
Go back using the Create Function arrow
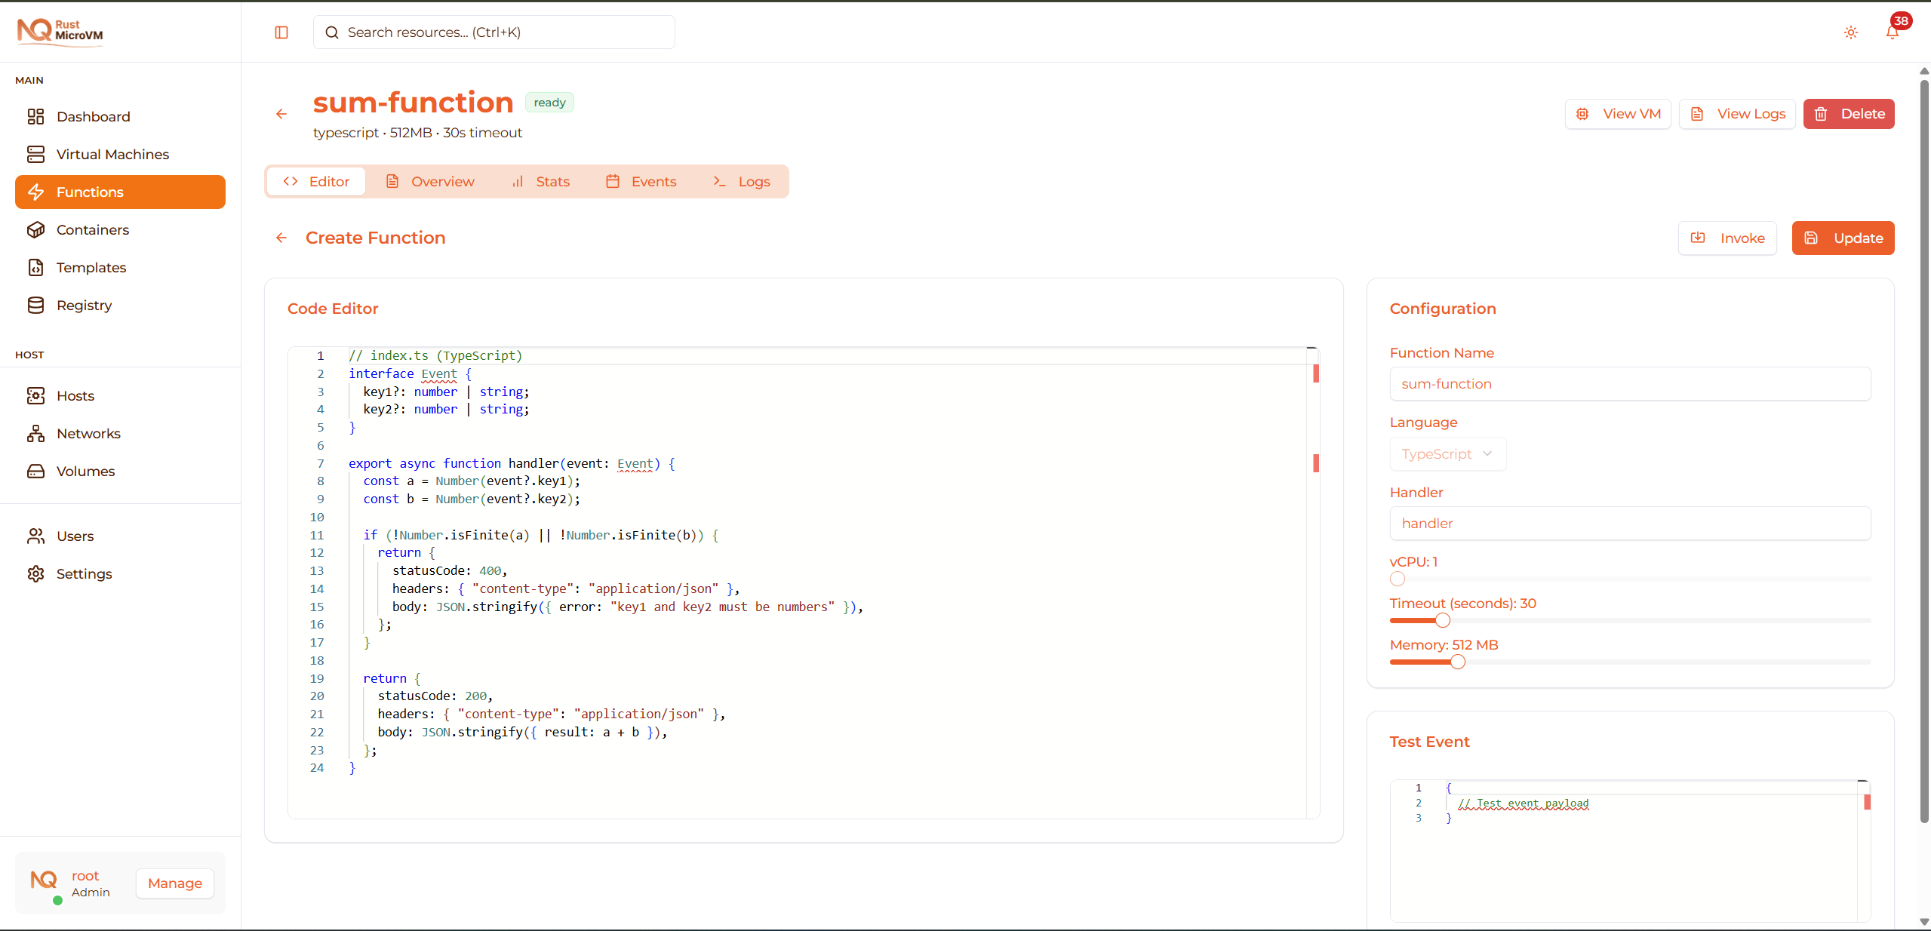pos(281,238)
